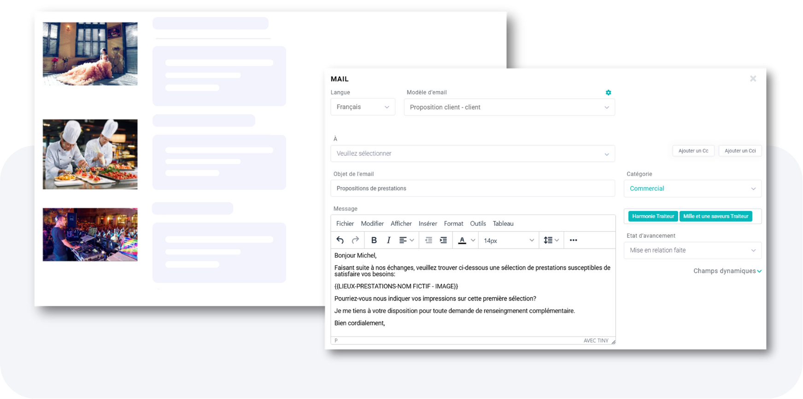Apply the text color
This screenshot has width=803, height=399.
(462, 240)
